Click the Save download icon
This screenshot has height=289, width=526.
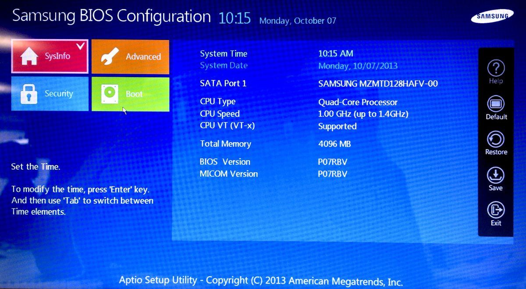click(x=496, y=175)
